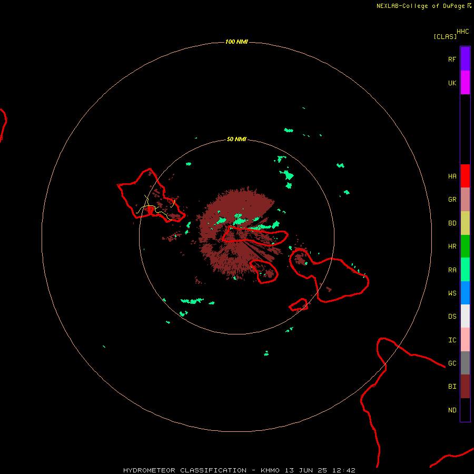Click the ND black legend block

pos(465,410)
